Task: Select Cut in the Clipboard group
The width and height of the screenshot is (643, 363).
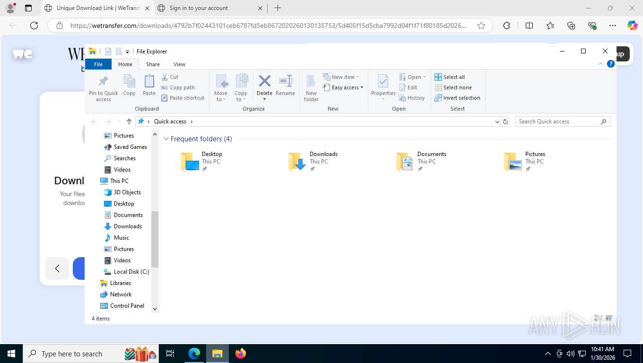Action: point(170,77)
